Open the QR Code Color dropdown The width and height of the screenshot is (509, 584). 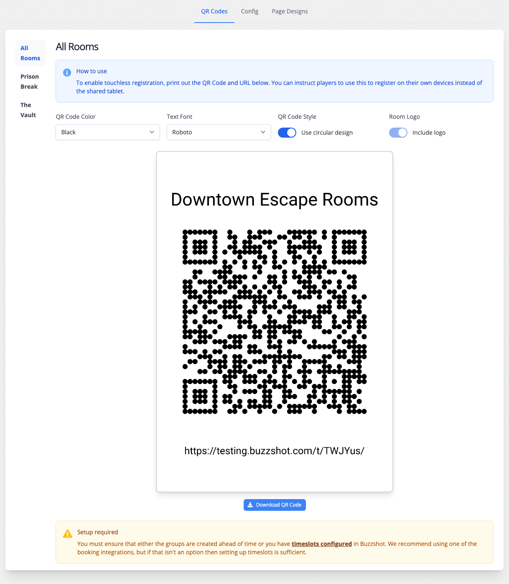click(108, 132)
